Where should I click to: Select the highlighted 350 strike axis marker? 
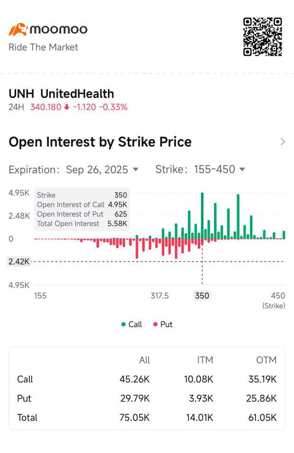[x=202, y=296]
